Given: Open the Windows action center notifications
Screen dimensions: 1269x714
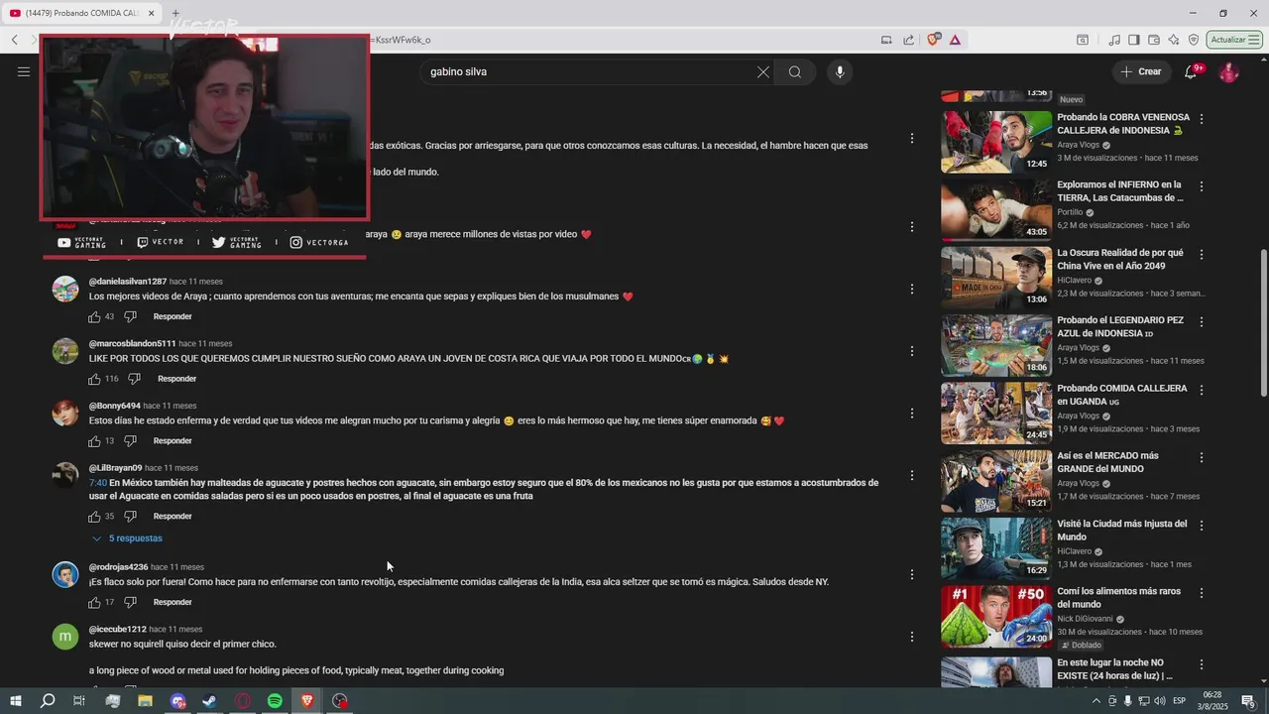Looking at the screenshot, I should pos(1248,701).
